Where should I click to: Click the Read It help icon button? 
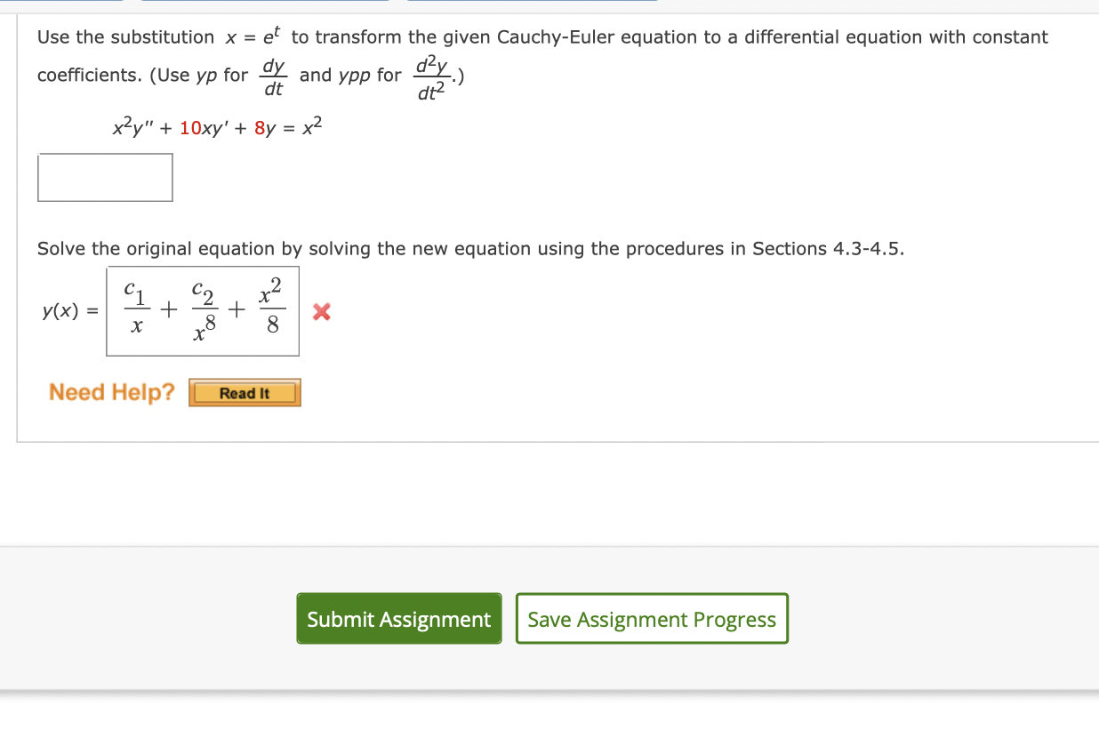pyautogui.click(x=244, y=391)
